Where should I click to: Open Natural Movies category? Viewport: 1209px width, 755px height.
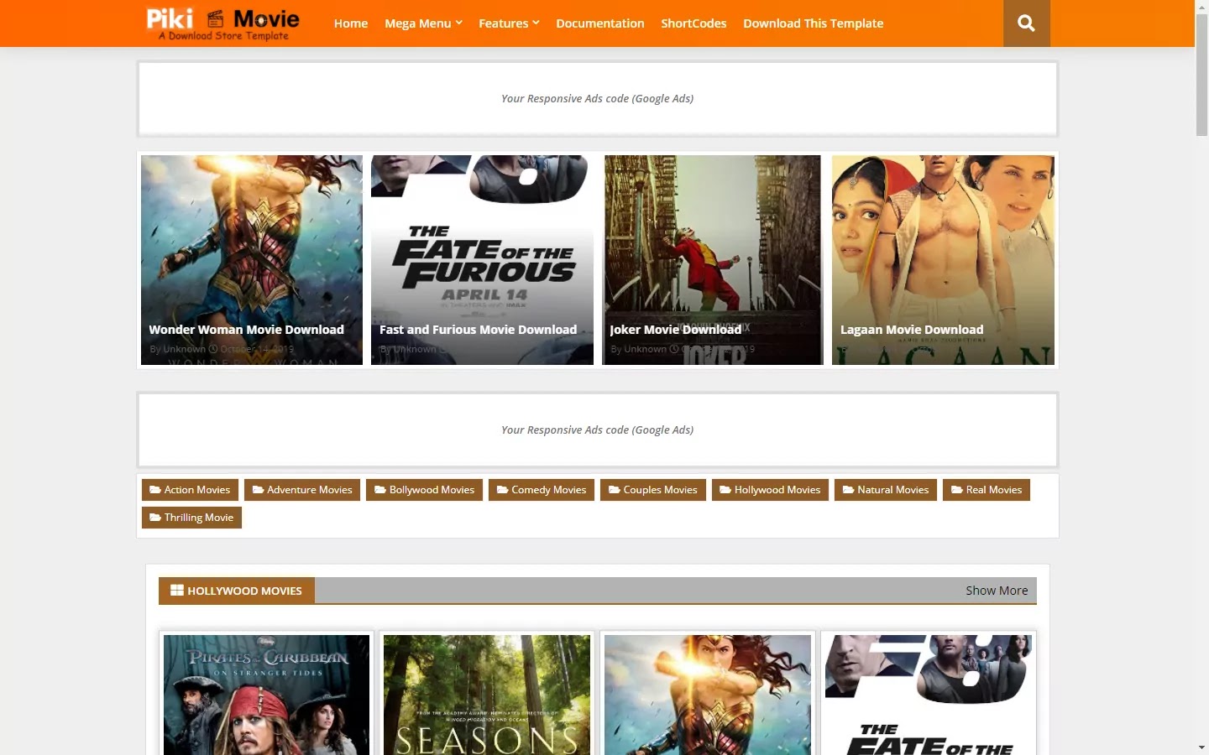point(886,490)
